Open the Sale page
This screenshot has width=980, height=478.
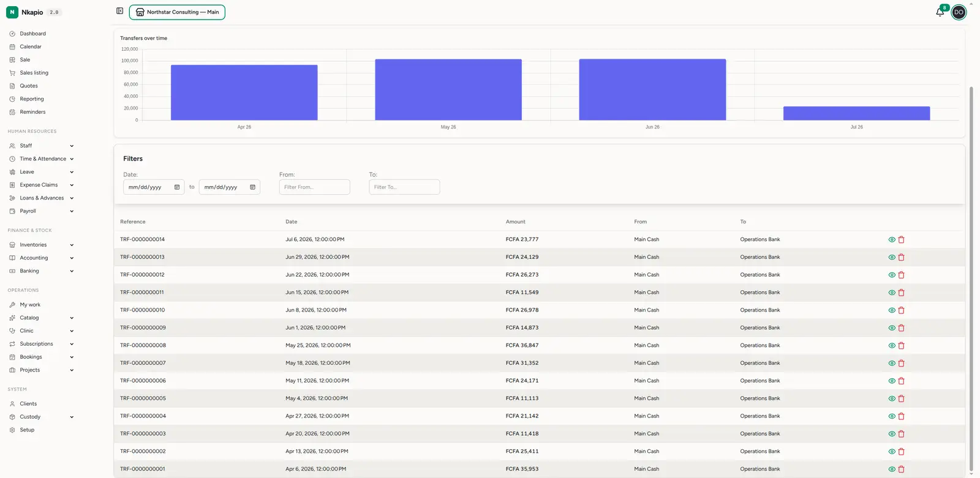point(24,60)
